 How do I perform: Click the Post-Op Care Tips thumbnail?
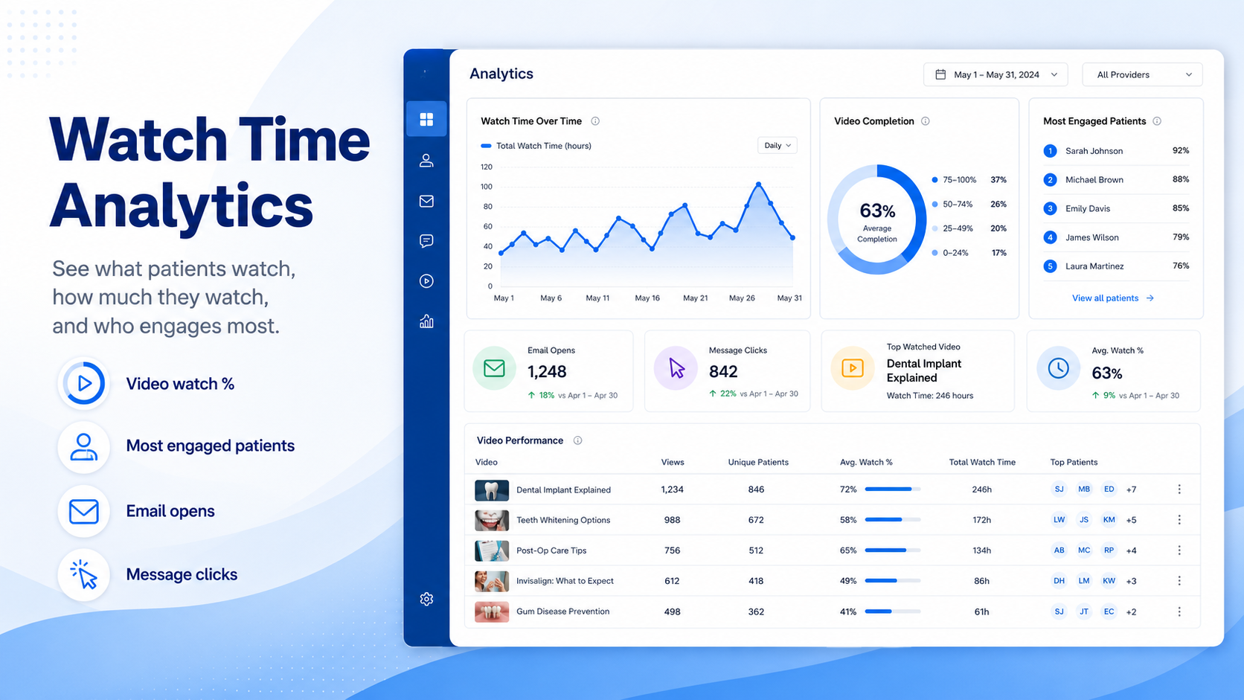tap(492, 551)
